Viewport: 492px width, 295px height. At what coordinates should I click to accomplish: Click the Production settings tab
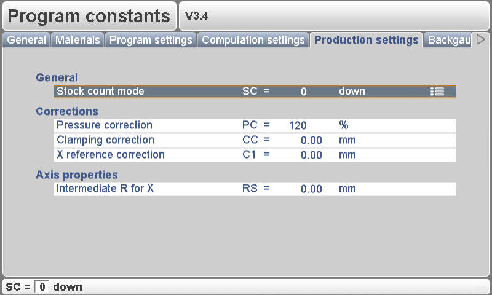coord(366,40)
